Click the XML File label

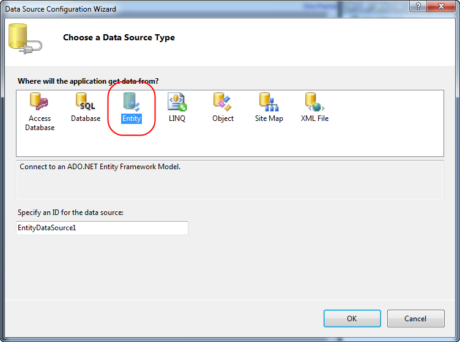click(314, 118)
